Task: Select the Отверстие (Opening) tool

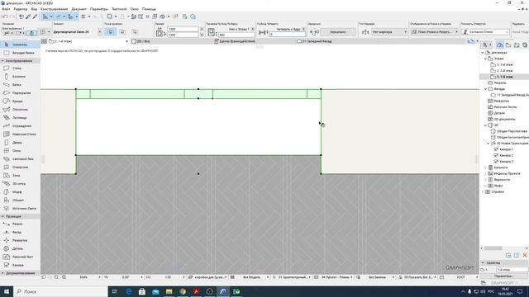Action: coord(20,167)
